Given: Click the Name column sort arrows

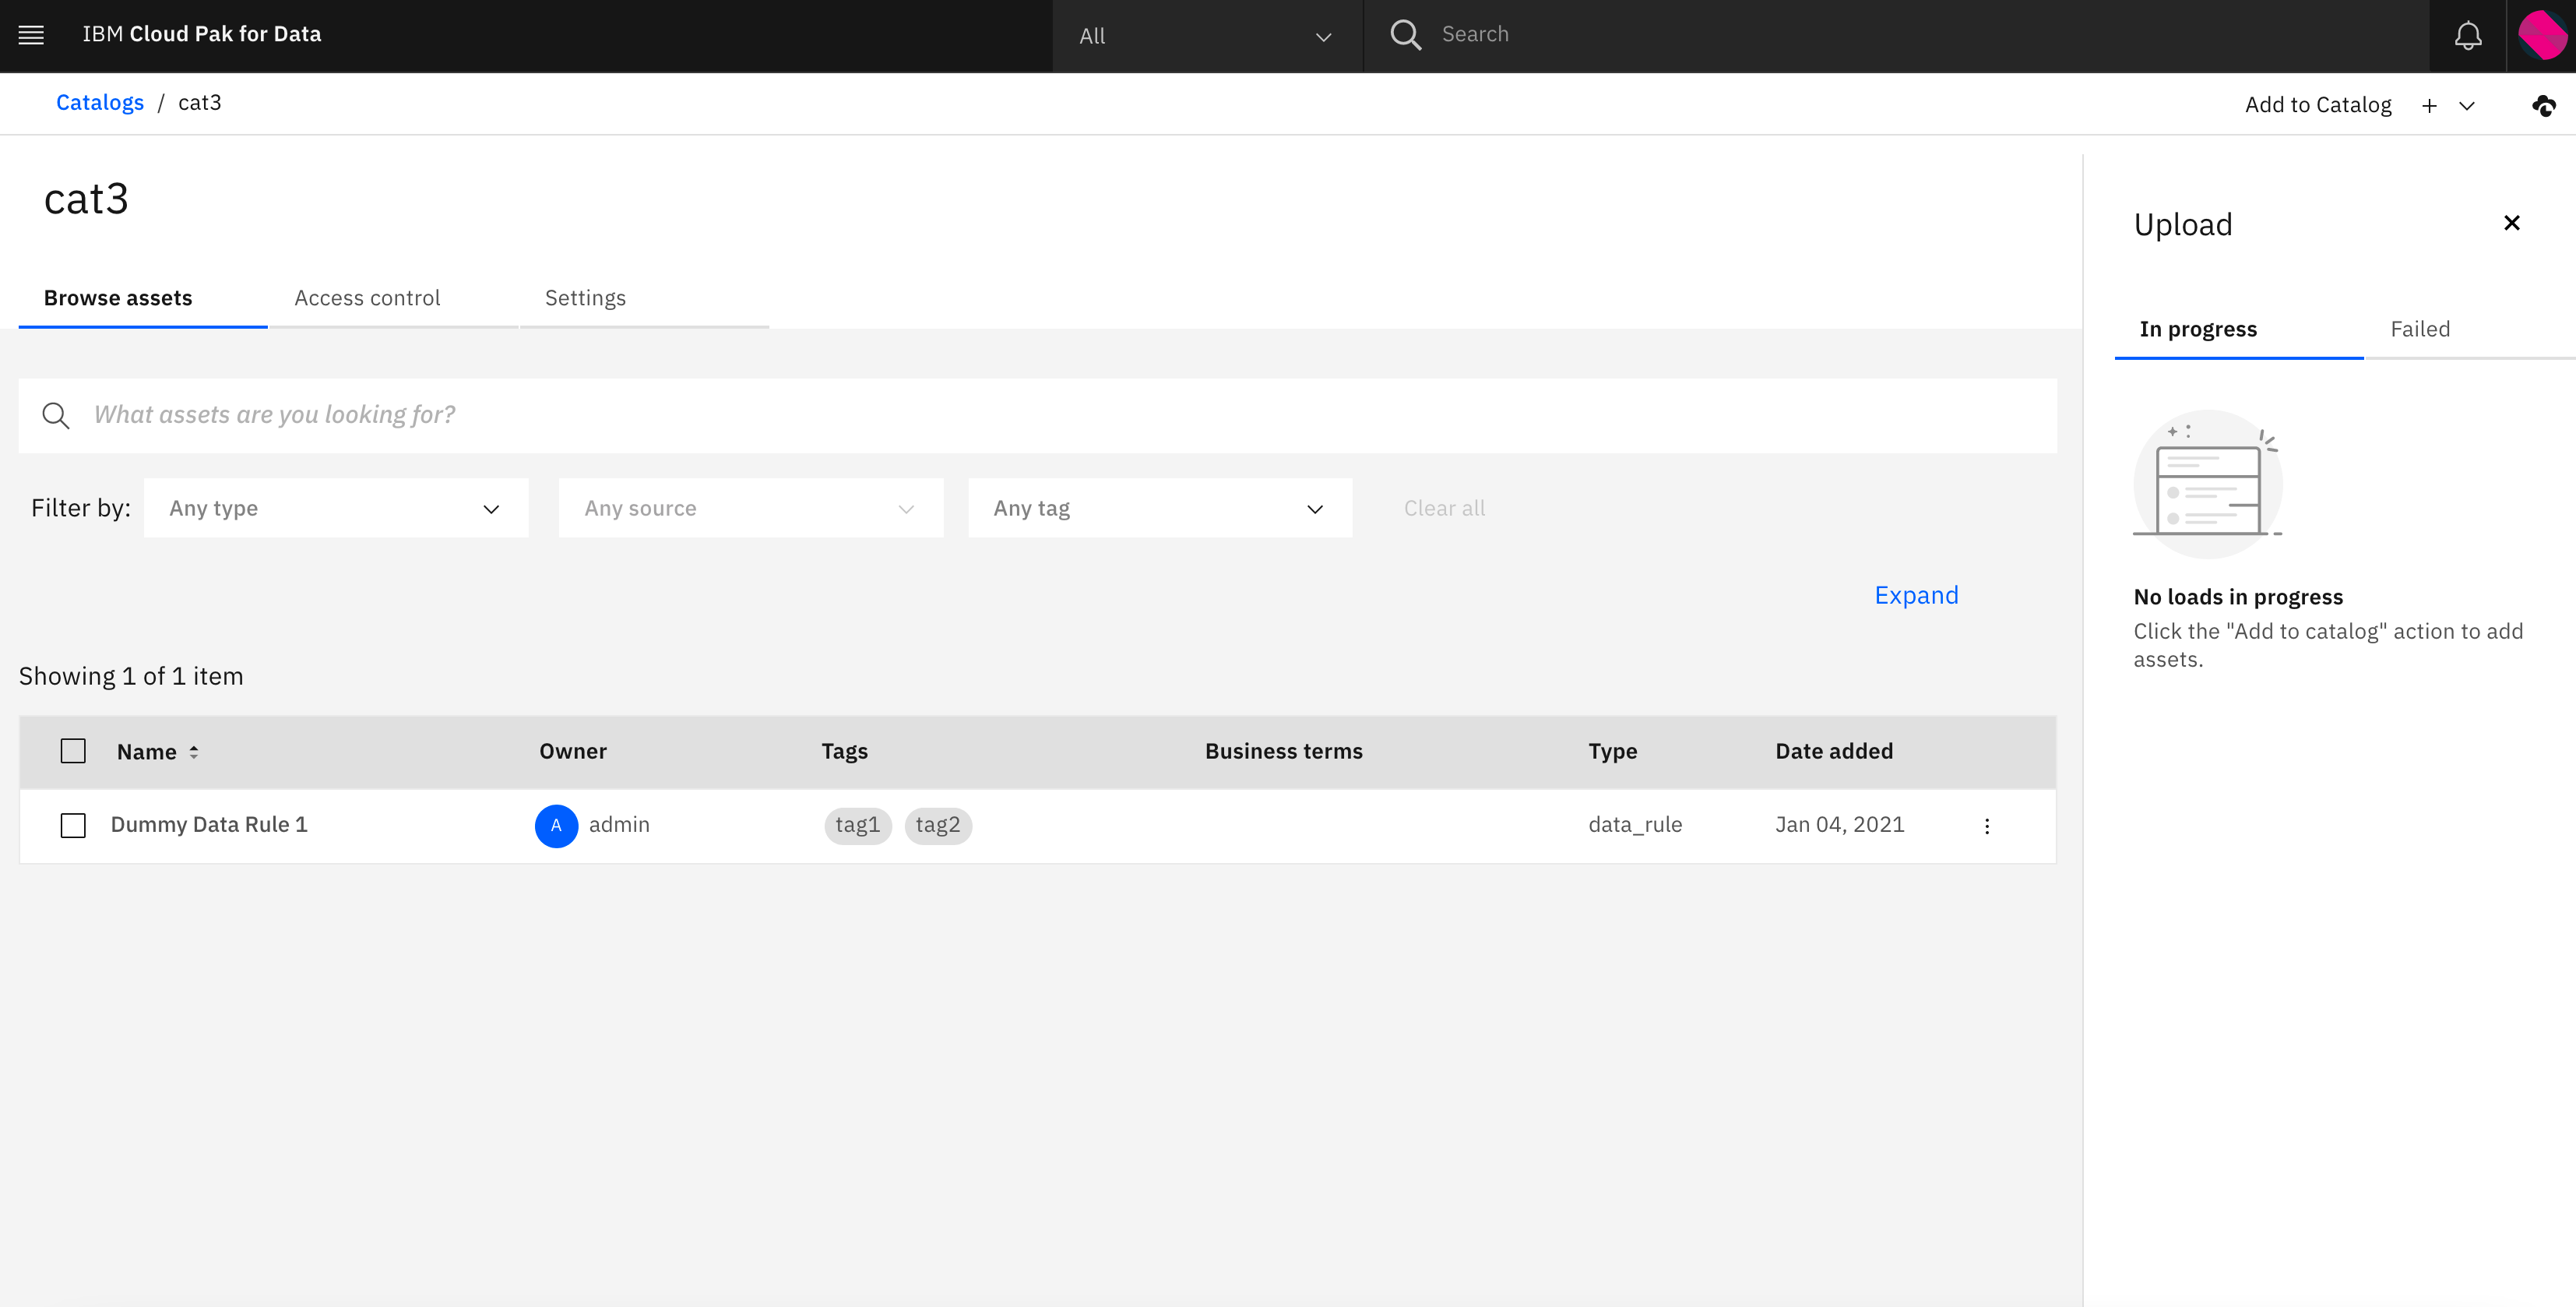Looking at the screenshot, I should coord(194,752).
